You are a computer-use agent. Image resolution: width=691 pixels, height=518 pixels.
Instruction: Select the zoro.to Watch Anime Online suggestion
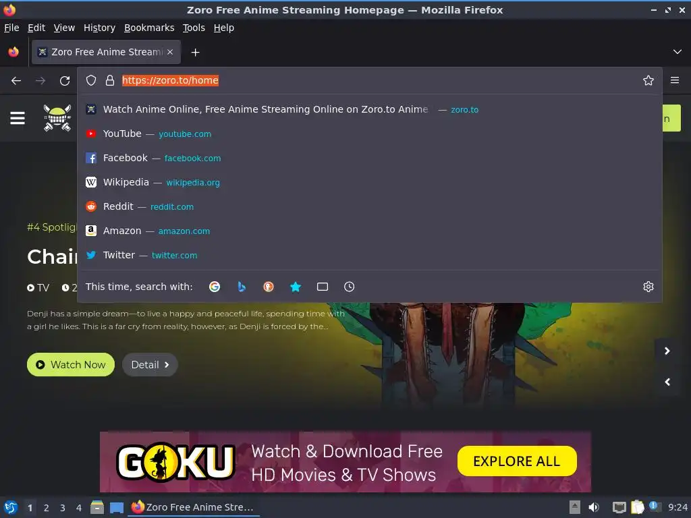(x=369, y=109)
